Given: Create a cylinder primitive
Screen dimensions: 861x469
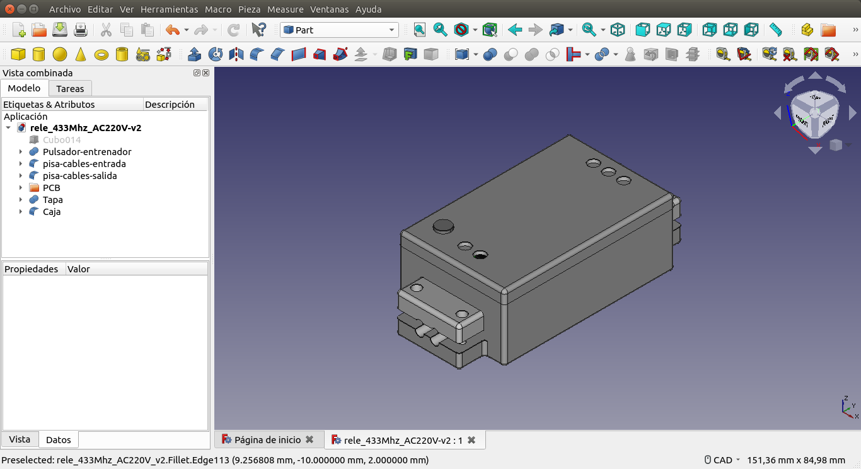Looking at the screenshot, I should (x=39, y=54).
